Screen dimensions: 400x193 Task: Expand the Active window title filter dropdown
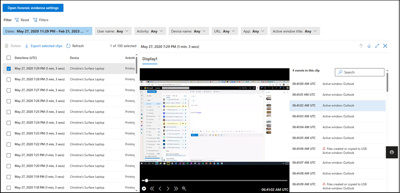[295, 31]
